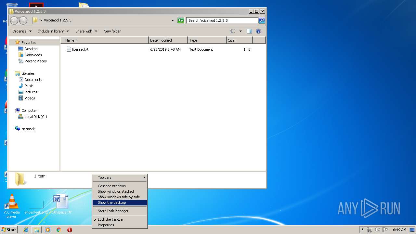Open Opera browser from taskbar
This screenshot has height=234, width=416.
tap(70, 230)
